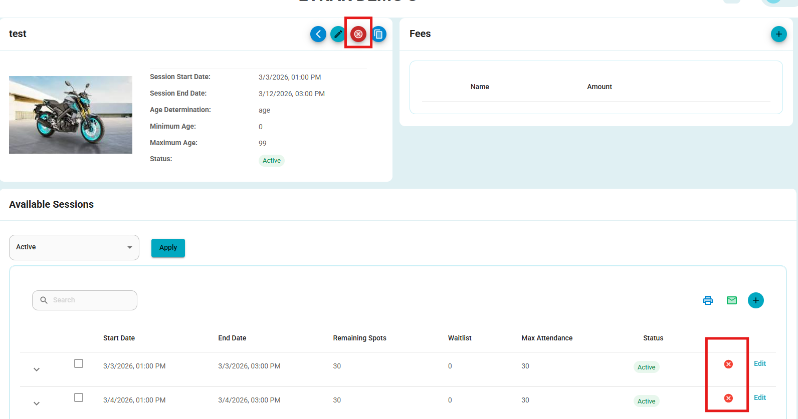This screenshot has width=798, height=419.
Task: Click the green email envelope icon
Action: click(732, 300)
